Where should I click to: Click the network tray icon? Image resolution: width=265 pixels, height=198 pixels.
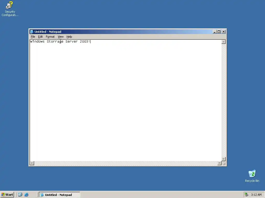point(247,195)
